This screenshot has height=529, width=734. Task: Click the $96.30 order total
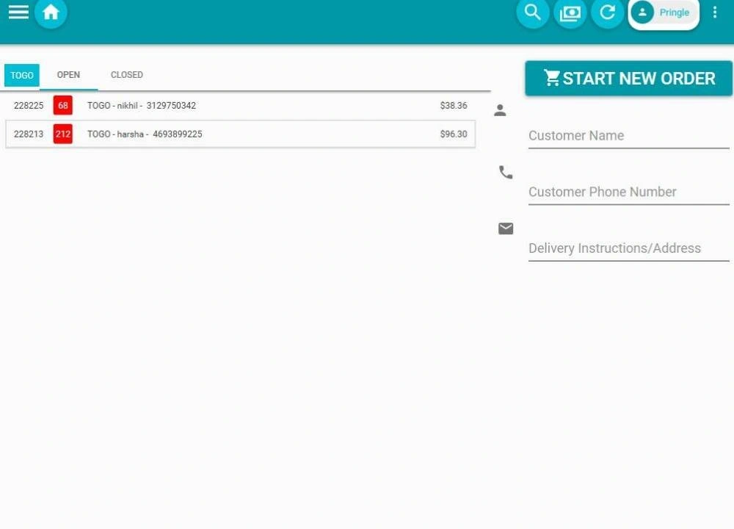[453, 134]
